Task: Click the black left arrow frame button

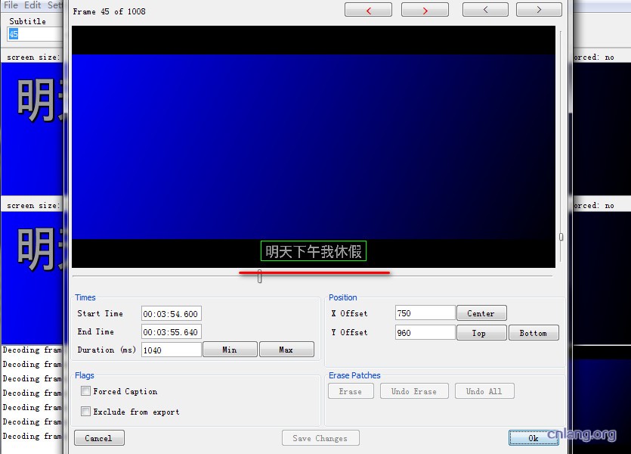Action: tap(485, 10)
